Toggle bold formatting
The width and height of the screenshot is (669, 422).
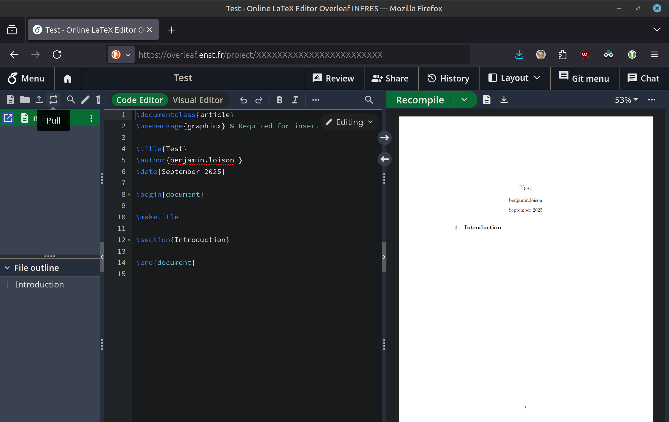click(279, 100)
